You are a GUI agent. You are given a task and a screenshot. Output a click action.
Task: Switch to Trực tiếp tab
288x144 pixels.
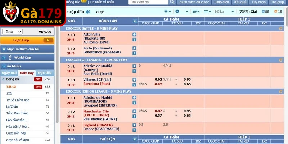tap(45, 73)
